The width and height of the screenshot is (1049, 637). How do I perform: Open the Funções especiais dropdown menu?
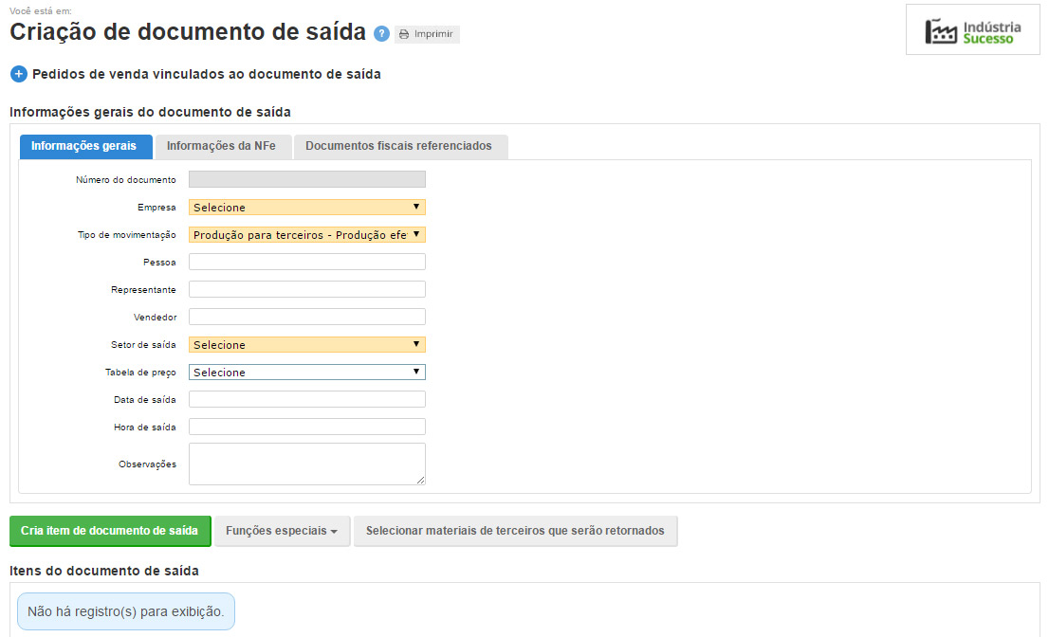pyautogui.click(x=283, y=531)
